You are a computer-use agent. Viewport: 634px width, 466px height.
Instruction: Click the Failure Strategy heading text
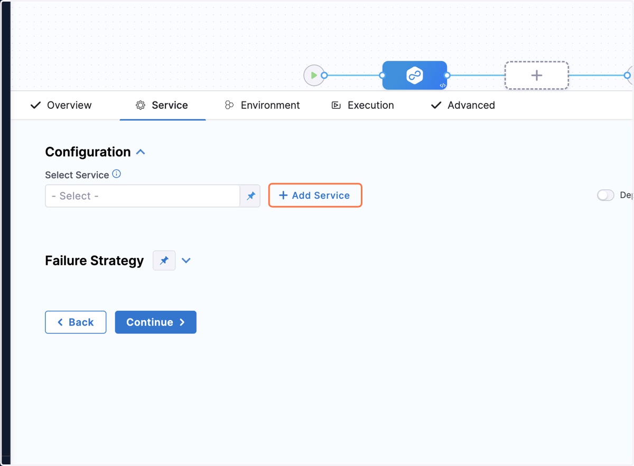click(x=95, y=260)
